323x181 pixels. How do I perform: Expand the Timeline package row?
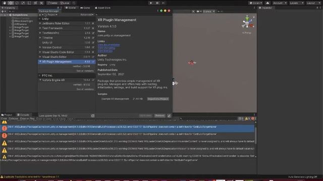point(40,38)
